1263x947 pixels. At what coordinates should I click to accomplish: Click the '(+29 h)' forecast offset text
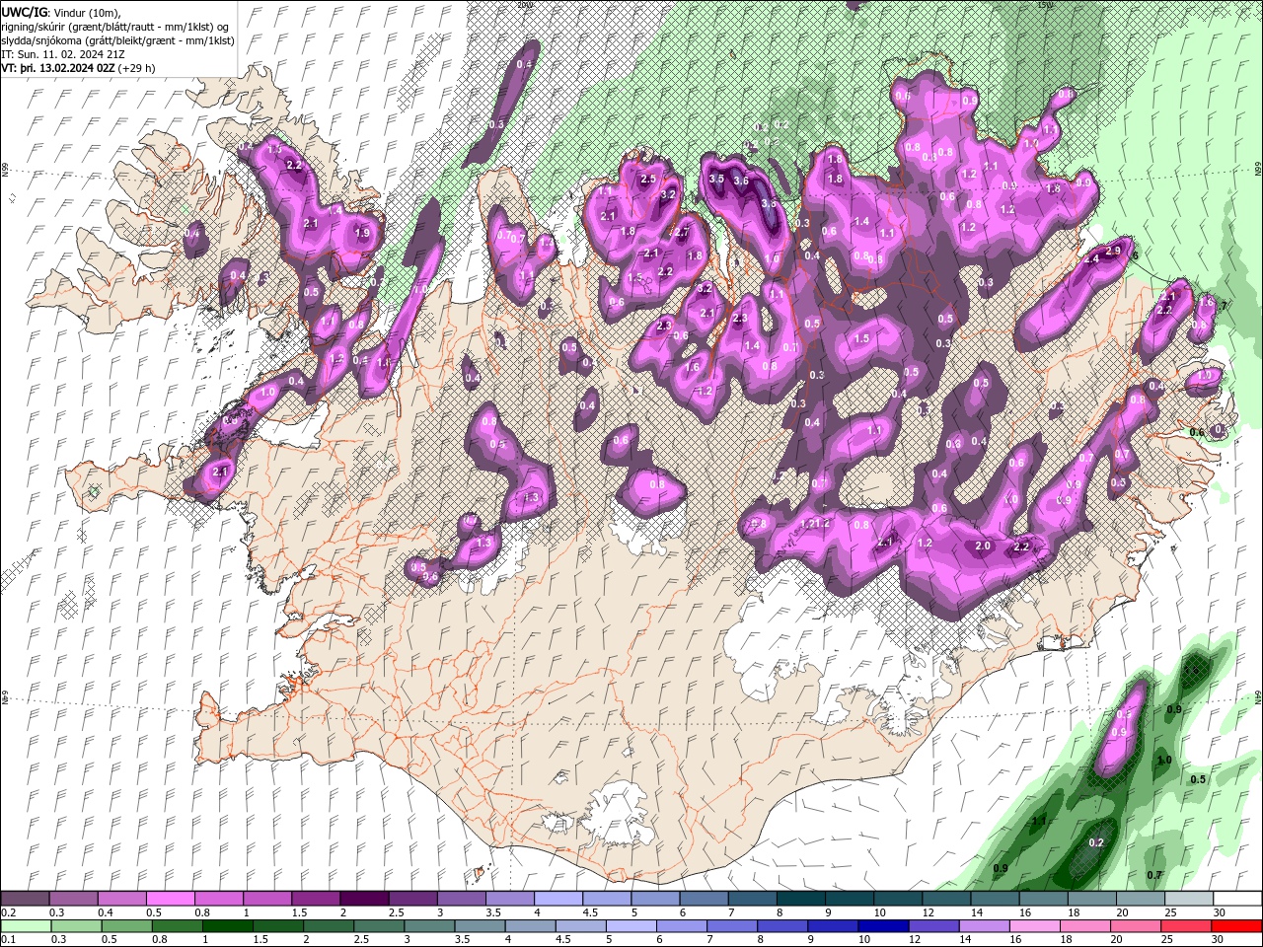tap(136, 68)
